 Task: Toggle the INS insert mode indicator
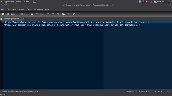[x=169, y=91]
